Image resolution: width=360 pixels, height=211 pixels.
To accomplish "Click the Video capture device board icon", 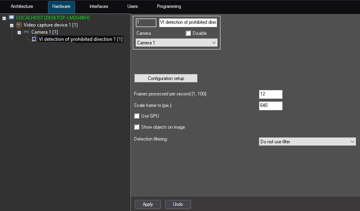I will click(x=19, y=25).
